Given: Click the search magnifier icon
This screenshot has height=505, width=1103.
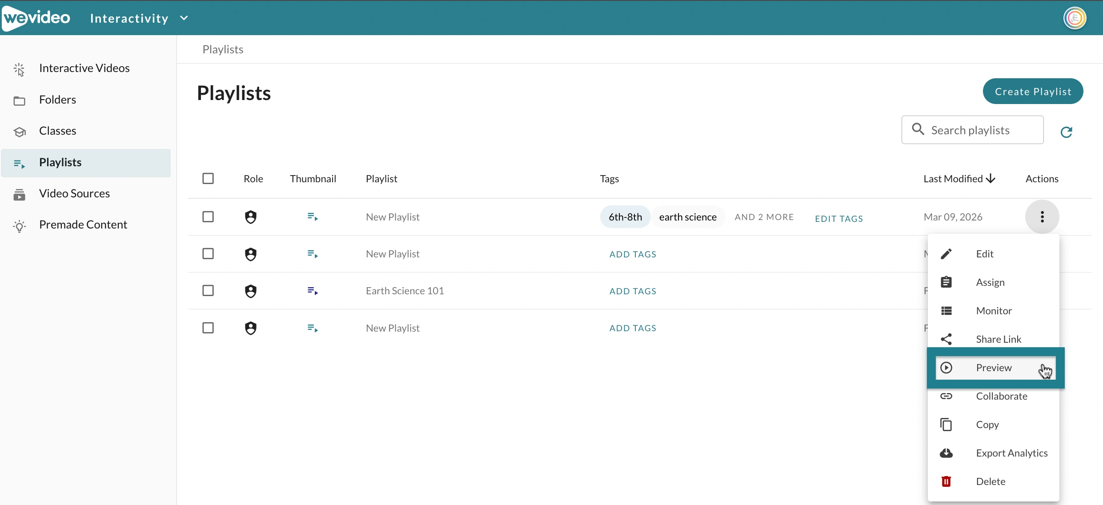Looking at the screenshot, I should (x=918, y=129).
